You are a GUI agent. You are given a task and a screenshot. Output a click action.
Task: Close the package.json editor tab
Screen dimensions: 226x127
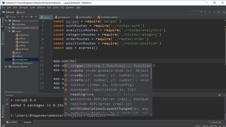click(x=72, y=17)
